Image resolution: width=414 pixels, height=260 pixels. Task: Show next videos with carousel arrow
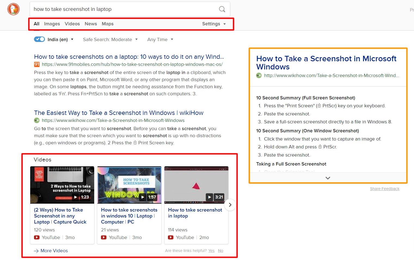230,205
